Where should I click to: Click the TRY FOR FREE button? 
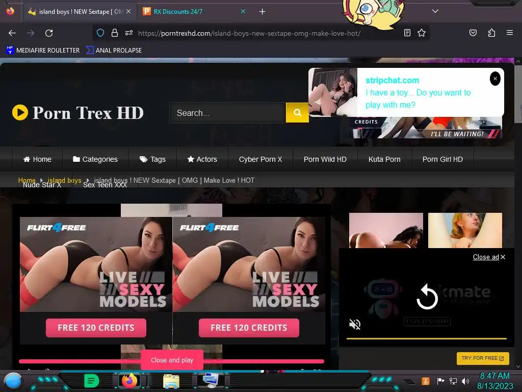point(483,358)
